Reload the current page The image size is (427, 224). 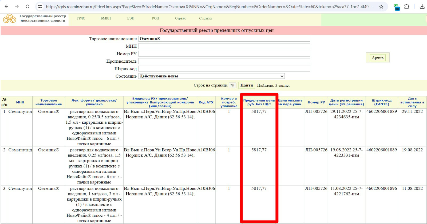[27, 6]
